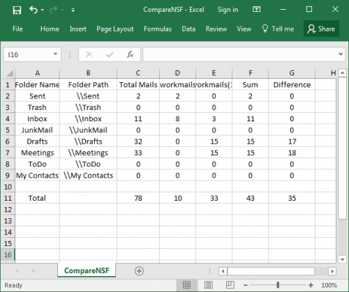Click inside the formula bar

(239, 54)
